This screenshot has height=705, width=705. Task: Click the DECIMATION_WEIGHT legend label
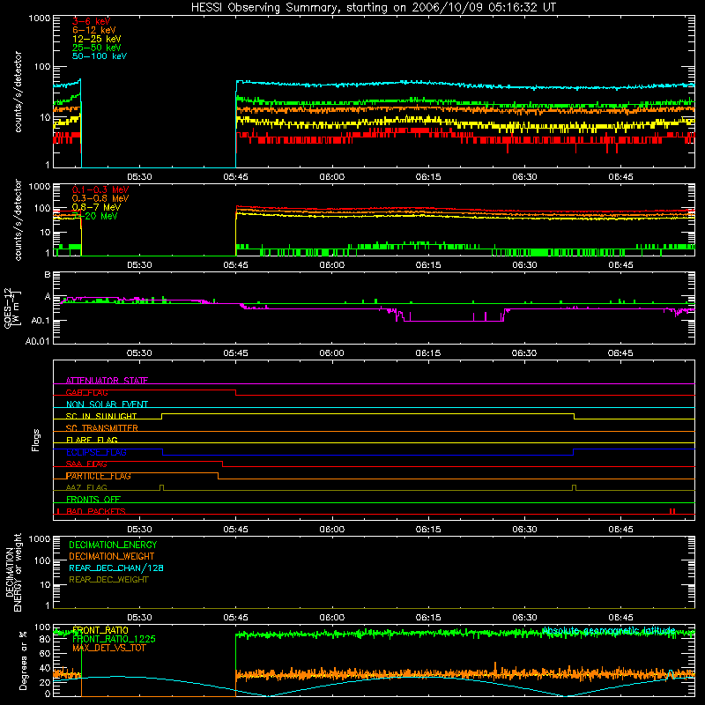[x=112, y=556]
